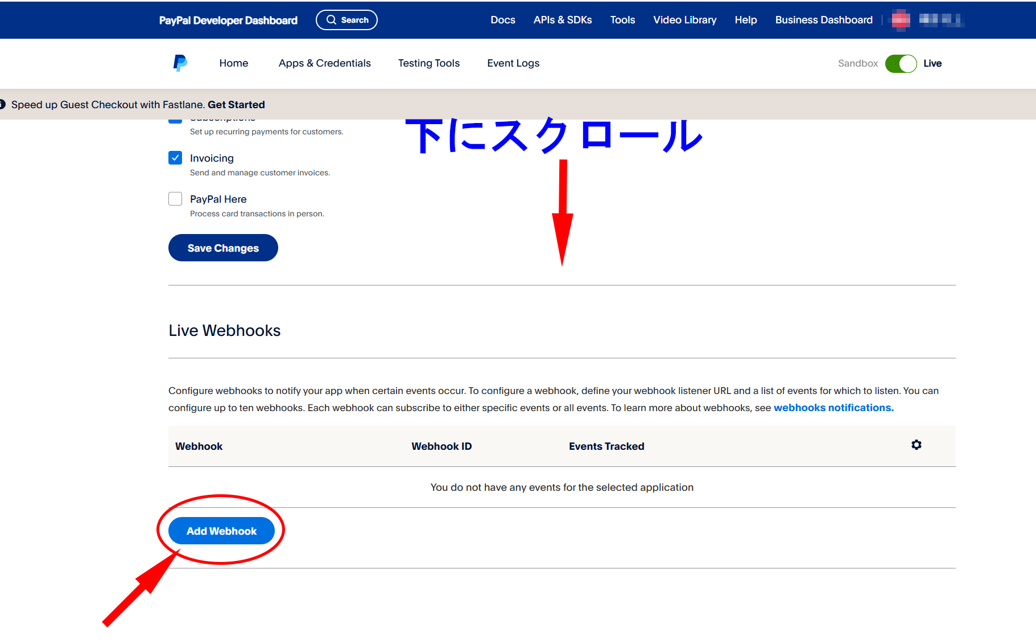The width and height of the screenshot is (1036, 644).
Task: Click the Events Tracked column header
Action: pos(606,446)
